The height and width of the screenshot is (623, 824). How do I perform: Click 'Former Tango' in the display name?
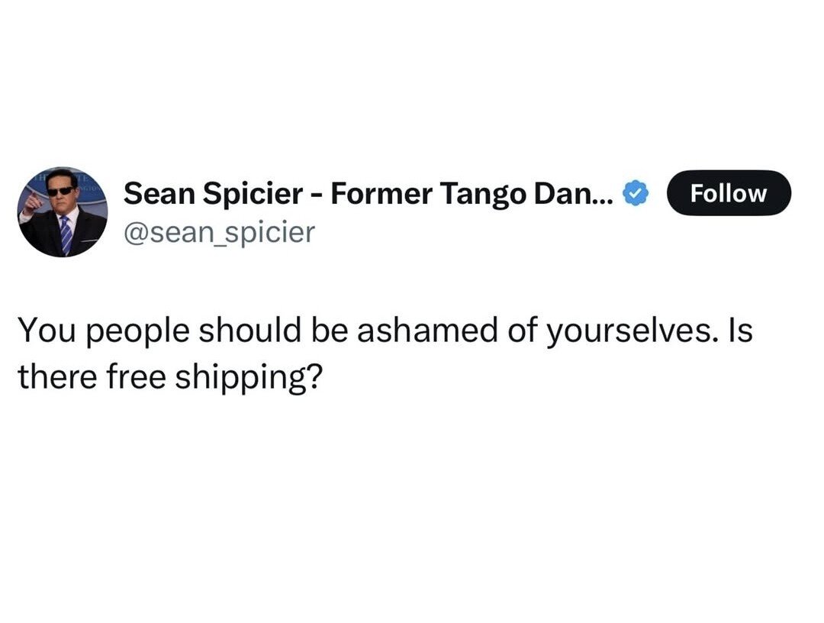tap(428, 194)
